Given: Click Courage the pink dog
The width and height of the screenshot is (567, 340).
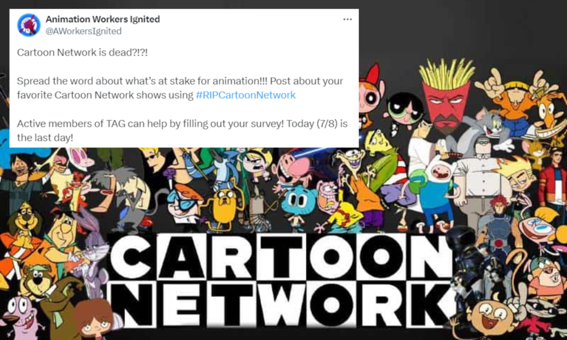Looking at the screenshot, I should pos(21,316).
